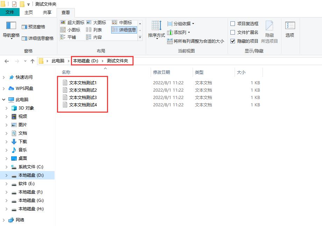The image size is (322, 226).
Task: Click Hide selected items (隐藏所选项目)
Action: pyautogui.click(x=270, y=32)
